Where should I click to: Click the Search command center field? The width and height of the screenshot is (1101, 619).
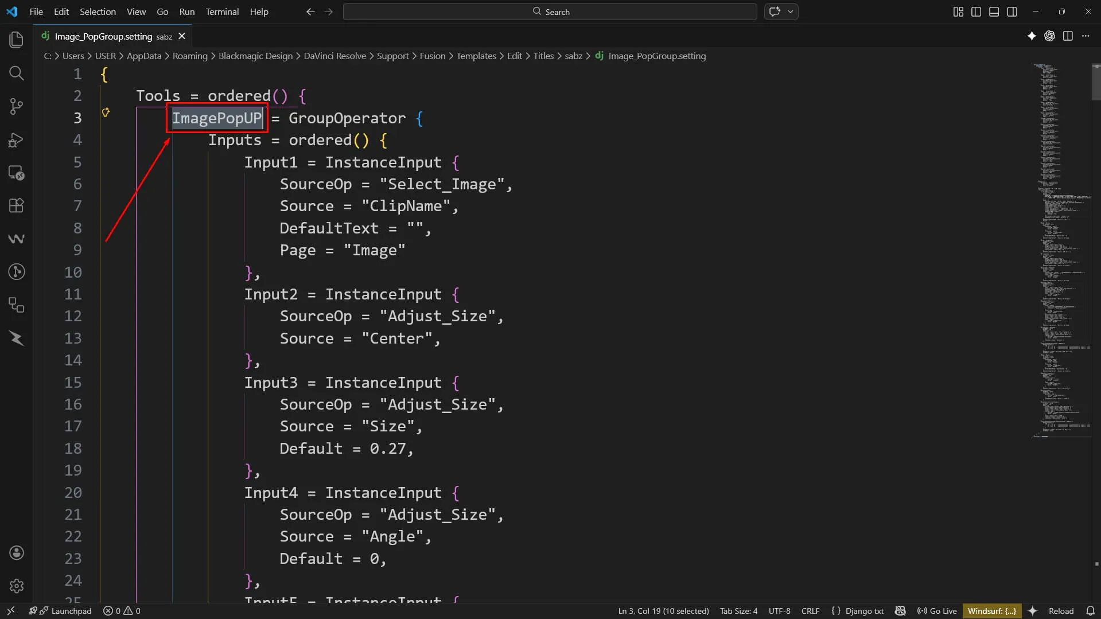click(x=550, y=11)
